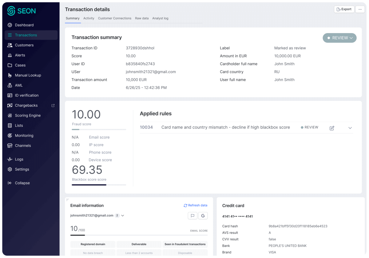Screen dimensions: 369x258
Task: Edit rule 10034 with pencil icon
Action: [x=332, y=128]
